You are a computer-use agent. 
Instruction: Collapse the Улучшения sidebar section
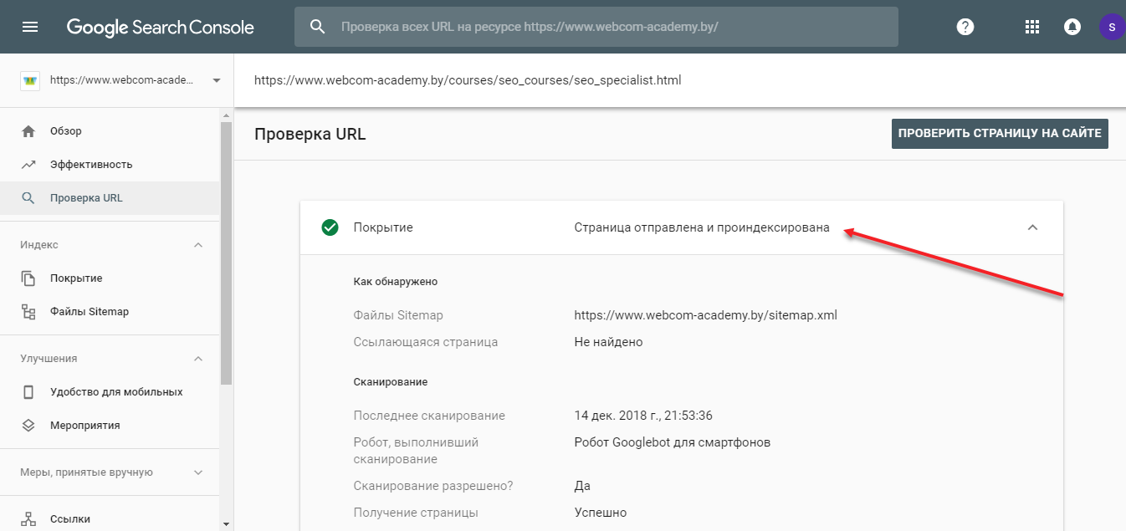pyautogui.click(x=198, y=359)
